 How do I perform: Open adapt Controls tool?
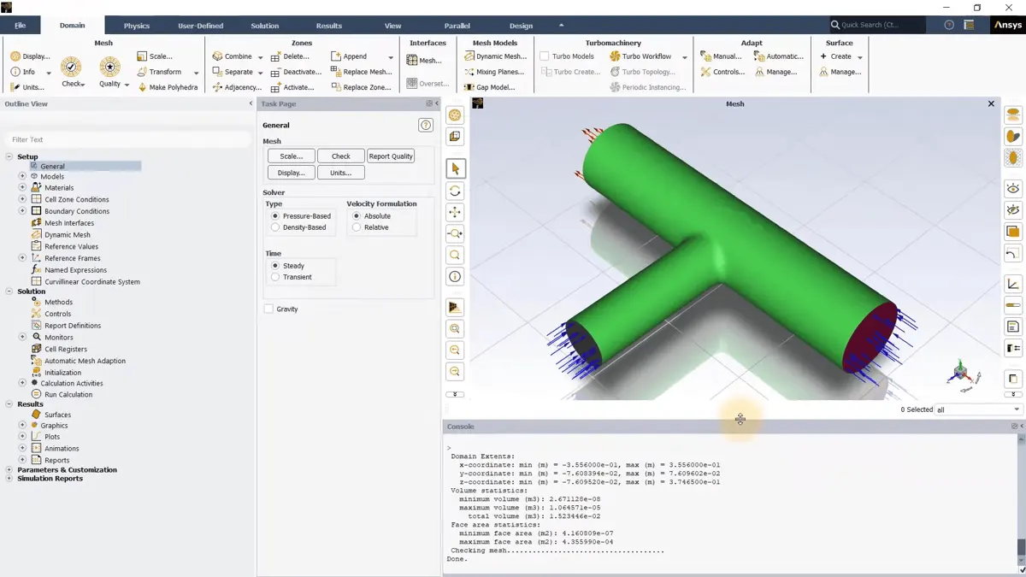pyautogui.click(x=722, y=72)
